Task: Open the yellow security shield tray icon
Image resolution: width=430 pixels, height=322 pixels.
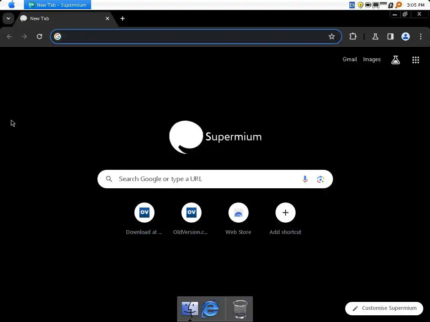Action: click(360, 5)
